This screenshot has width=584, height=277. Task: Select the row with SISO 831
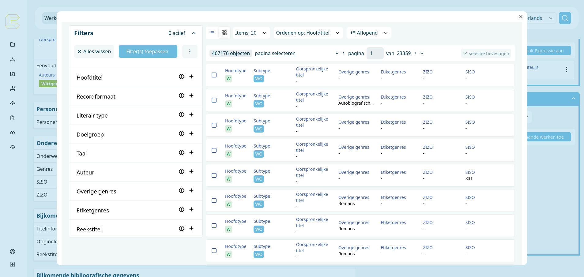[214, 175]
